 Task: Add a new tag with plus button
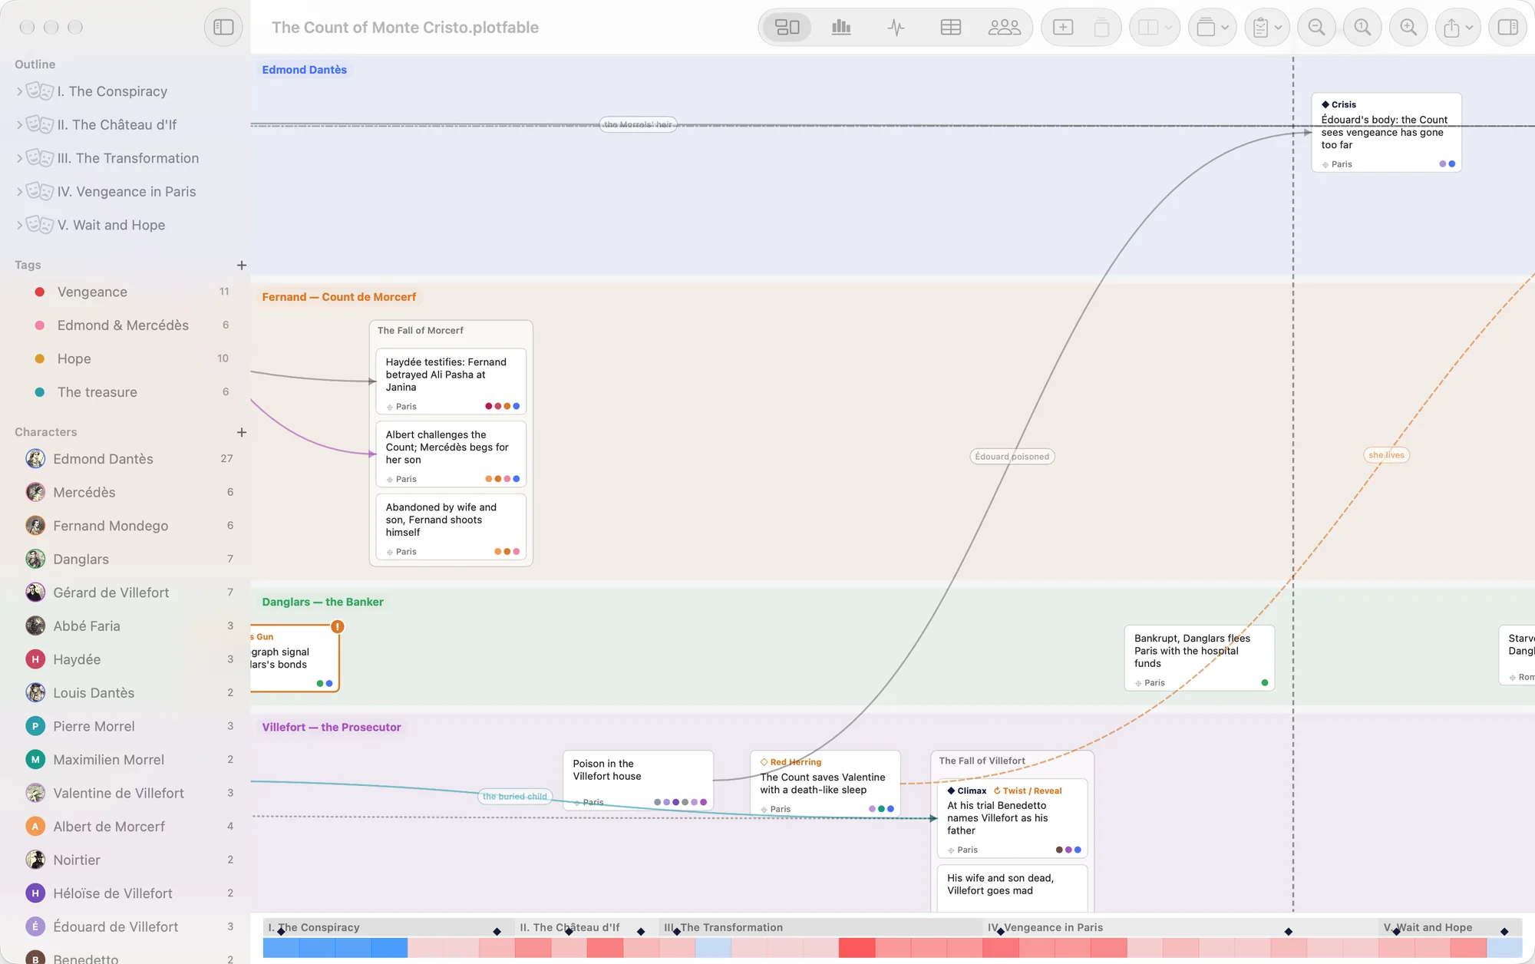[x=242, y=265]
